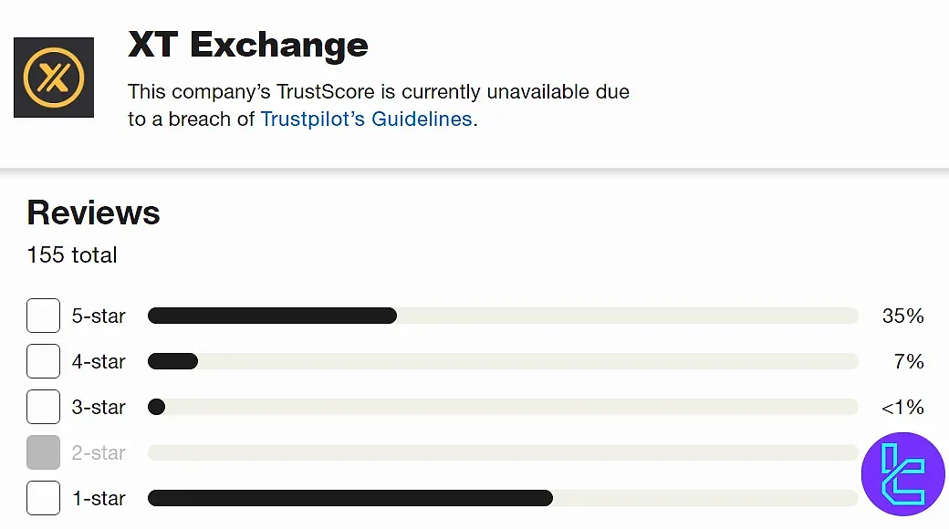Click the 1-star rating bar
Screen dimensions: 949x529
[350, 498]
